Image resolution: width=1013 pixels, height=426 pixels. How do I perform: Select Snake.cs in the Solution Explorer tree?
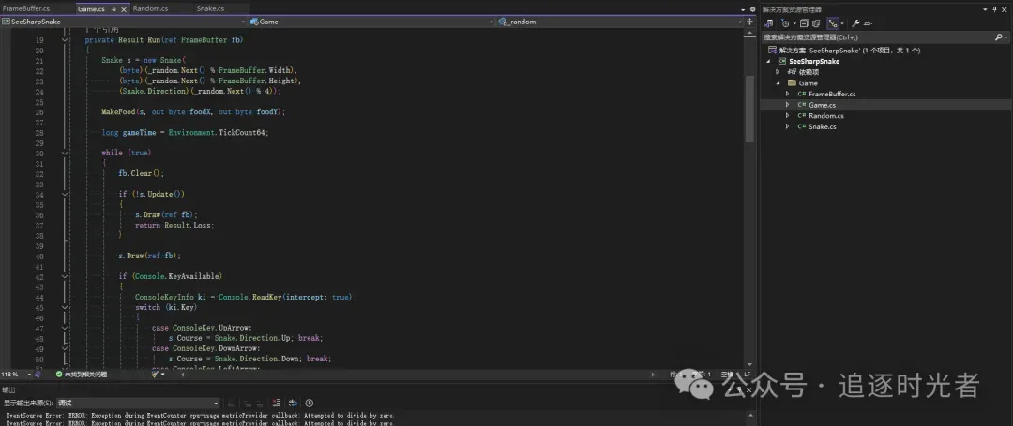822,126
